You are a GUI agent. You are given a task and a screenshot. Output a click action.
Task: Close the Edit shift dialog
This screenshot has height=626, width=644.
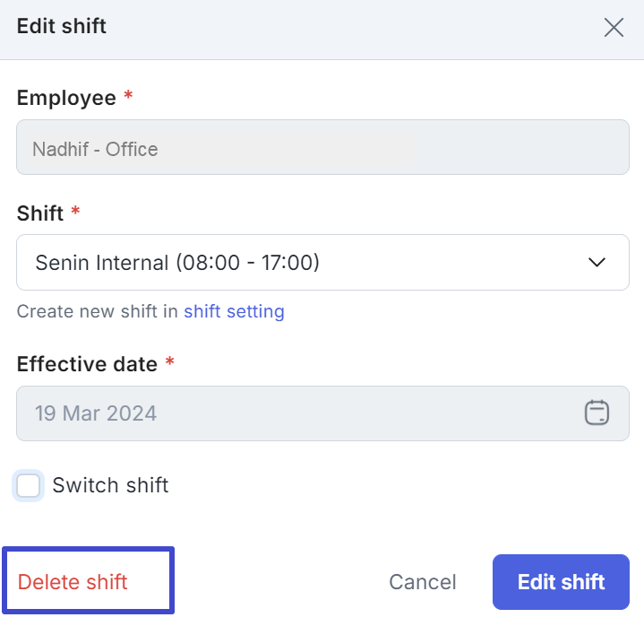tap(614, 28)
